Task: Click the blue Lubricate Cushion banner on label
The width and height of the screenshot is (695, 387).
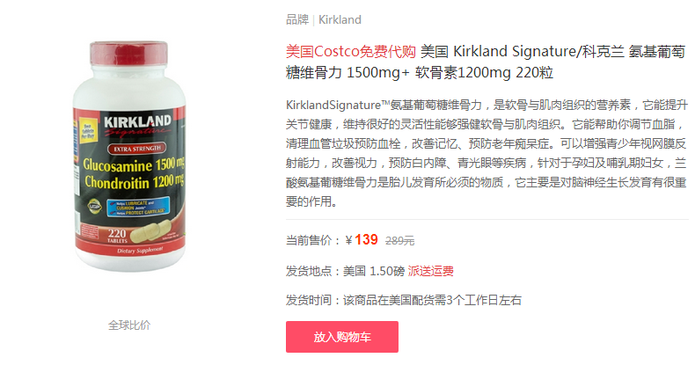Action: click(138, 207)
